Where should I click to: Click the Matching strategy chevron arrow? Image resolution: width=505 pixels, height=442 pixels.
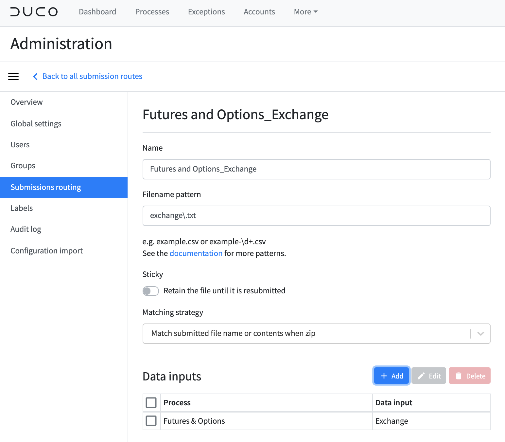click(x=480, y=334)
